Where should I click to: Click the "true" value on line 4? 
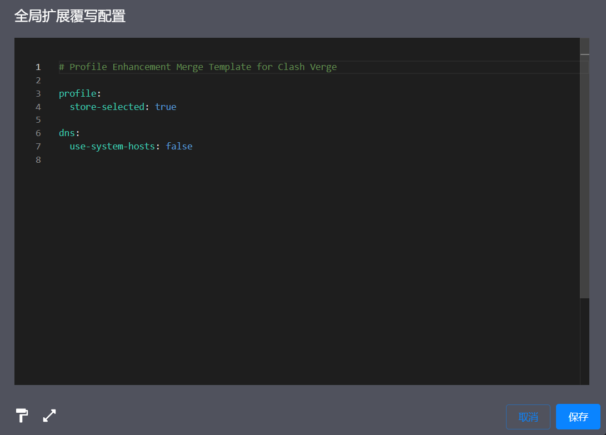[166, 107]
